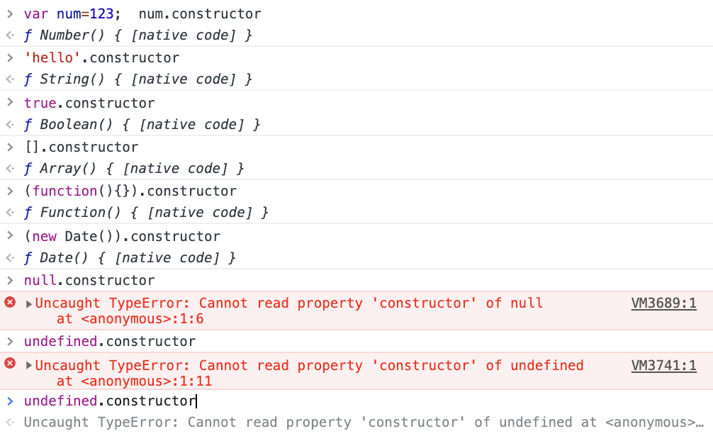Select the ƒ Array() { [native code] } output
The image size is (713, 441).
pos(134,169)
